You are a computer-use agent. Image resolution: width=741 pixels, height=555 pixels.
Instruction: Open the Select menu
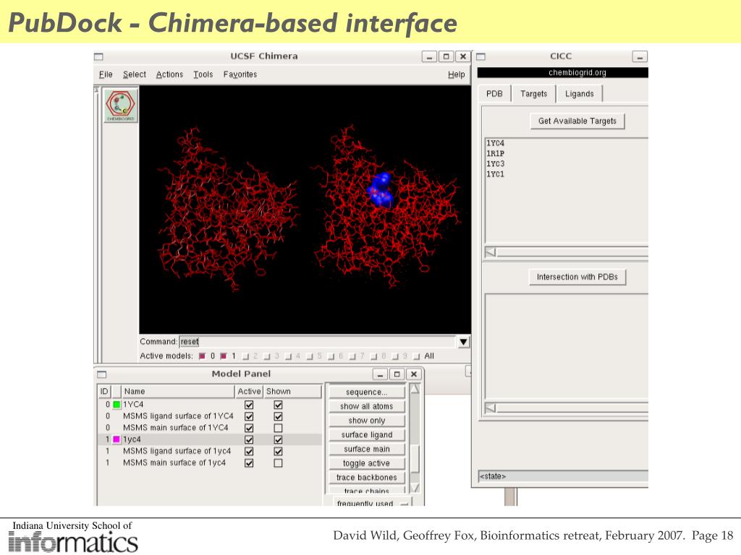coord(134,74)
